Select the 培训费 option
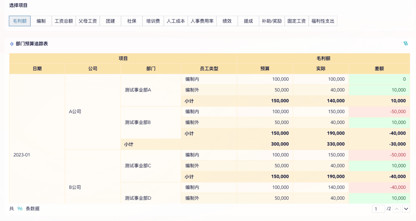This screenshot has width=416, height=221. [153, 21]
